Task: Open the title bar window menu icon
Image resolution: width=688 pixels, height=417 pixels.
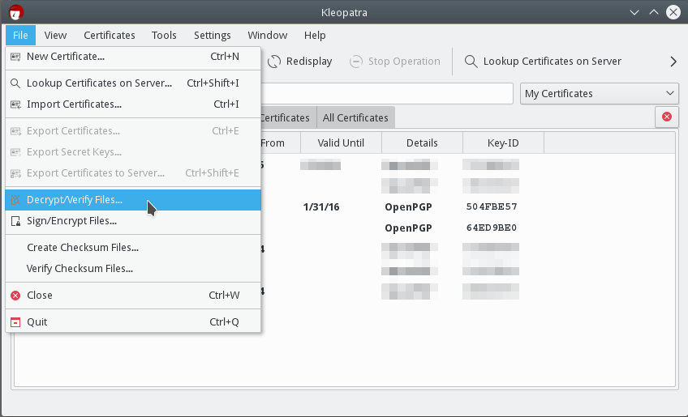Action: (x=15, y=12)
